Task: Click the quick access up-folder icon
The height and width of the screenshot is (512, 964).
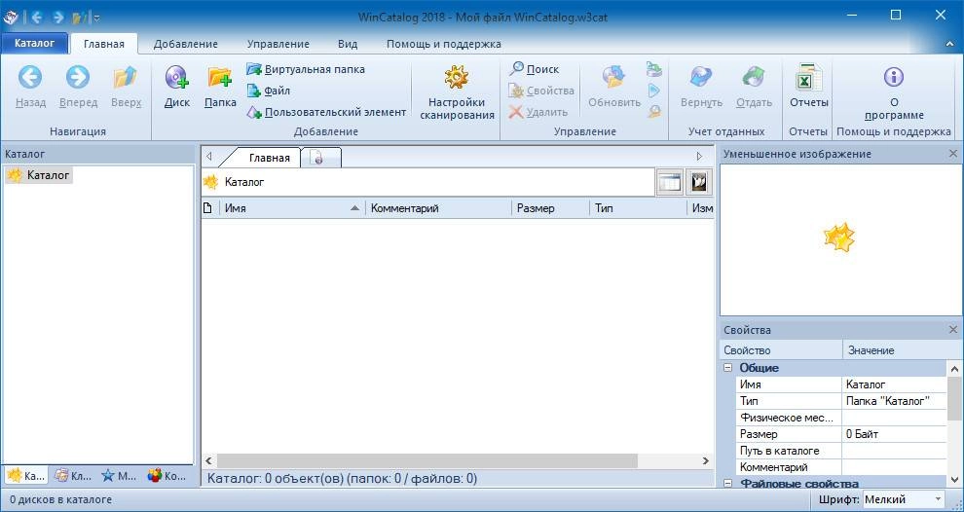Action: point(80,18)
